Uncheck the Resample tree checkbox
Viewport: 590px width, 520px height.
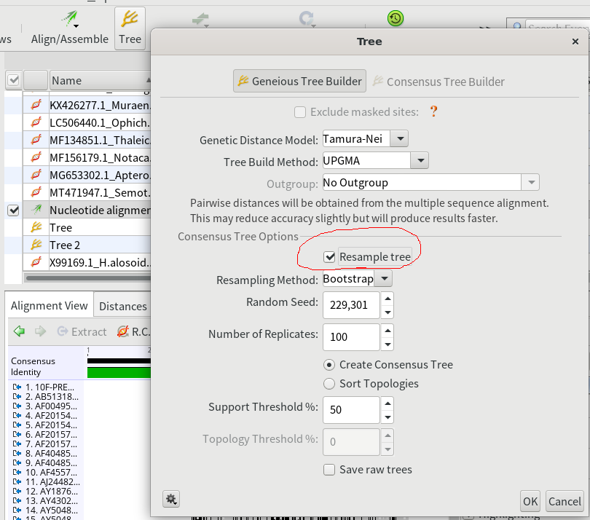[x=330, y=256]
